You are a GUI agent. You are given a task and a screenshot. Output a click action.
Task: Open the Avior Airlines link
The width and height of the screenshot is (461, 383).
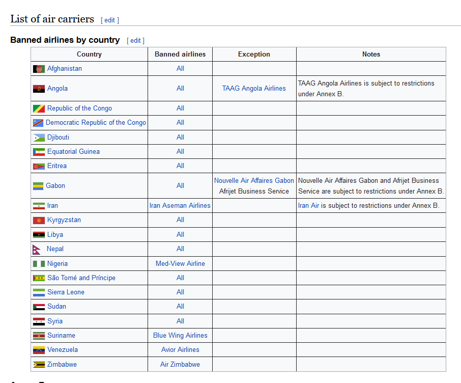pos(180,350)
